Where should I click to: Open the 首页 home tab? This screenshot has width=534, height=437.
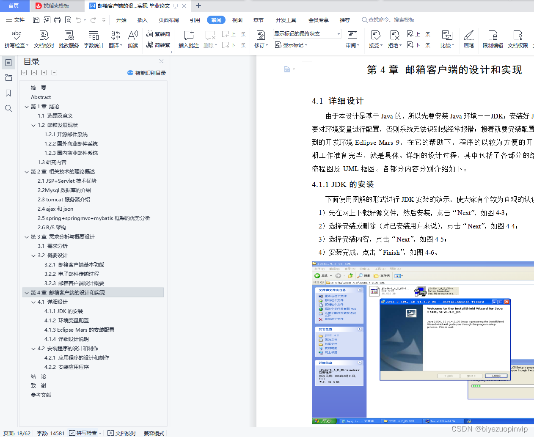coord(14,6)
